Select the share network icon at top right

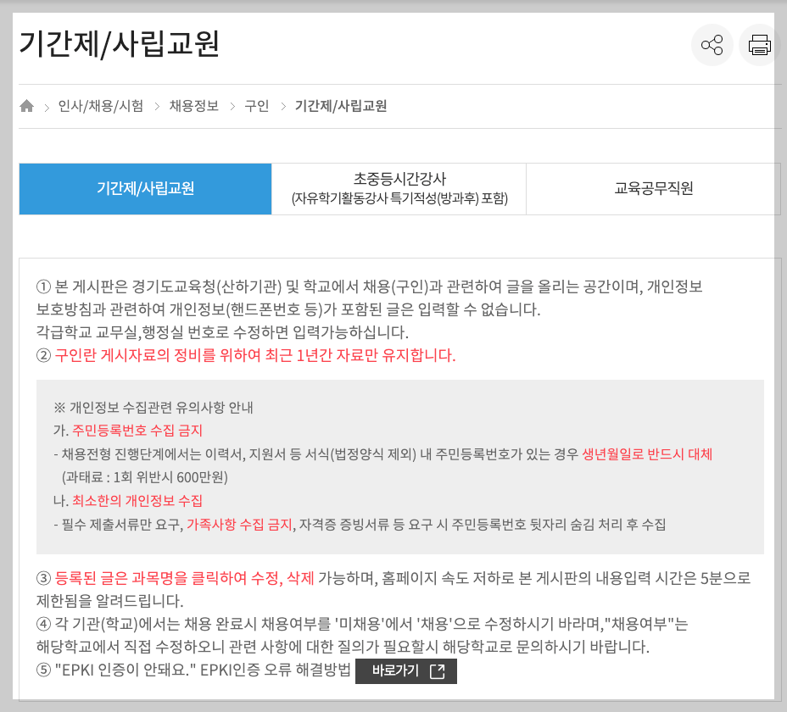click(x=712, y=45)
